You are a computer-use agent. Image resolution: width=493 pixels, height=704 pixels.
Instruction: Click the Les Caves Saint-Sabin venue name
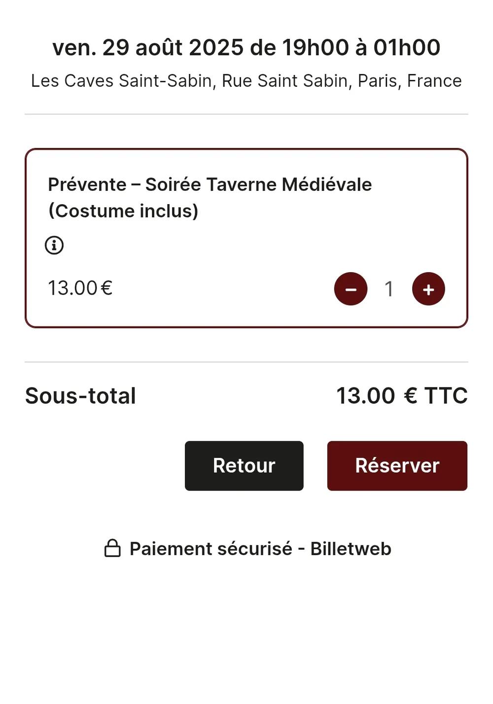(x=121, y=81)
